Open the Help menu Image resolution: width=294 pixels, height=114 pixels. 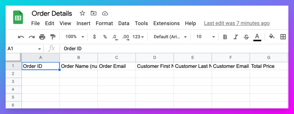tap(191, 23)
